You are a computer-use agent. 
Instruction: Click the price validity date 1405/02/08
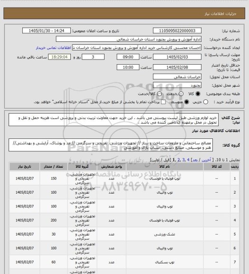pyautogui.click(x=177, y=67)
